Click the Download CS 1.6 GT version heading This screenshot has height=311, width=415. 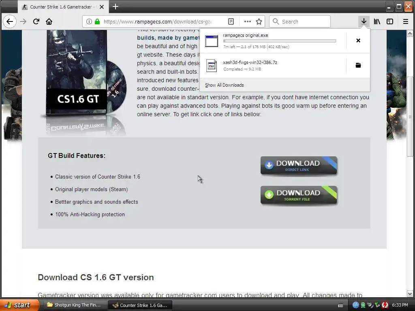coord(96,277)
